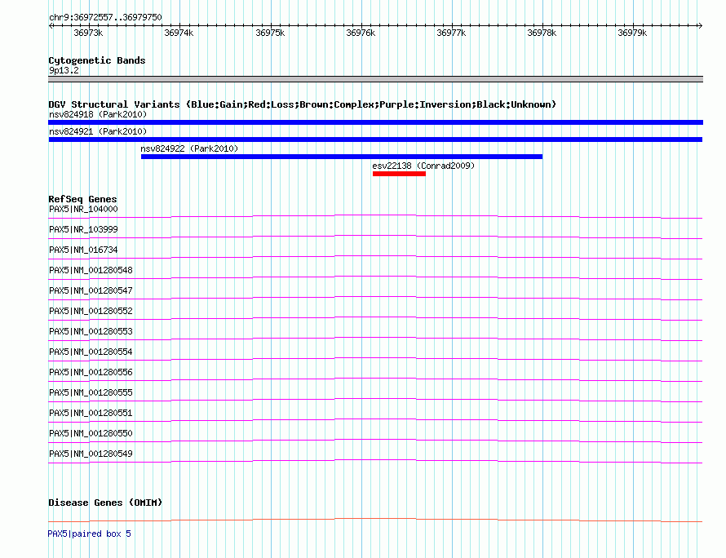The height and width of the screenshot is (558, 726).
Task: Click the nsv824921 (Park2010) variant label
Action: [x=98, y=131]
